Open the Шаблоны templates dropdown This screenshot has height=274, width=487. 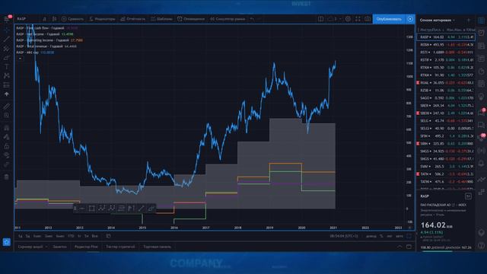[x=161, y=19]
